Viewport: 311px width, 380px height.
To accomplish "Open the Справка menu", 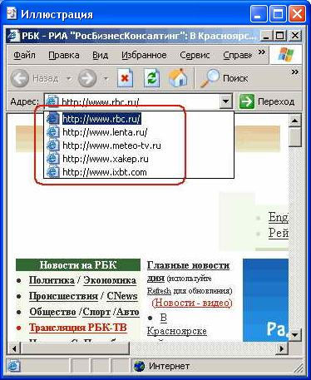I will click(x=238, y=55).
